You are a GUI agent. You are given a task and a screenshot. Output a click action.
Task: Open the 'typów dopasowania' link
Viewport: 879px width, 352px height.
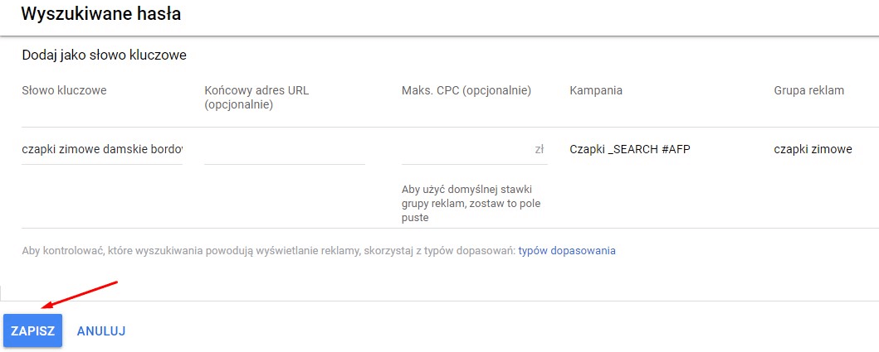[567, 250]
